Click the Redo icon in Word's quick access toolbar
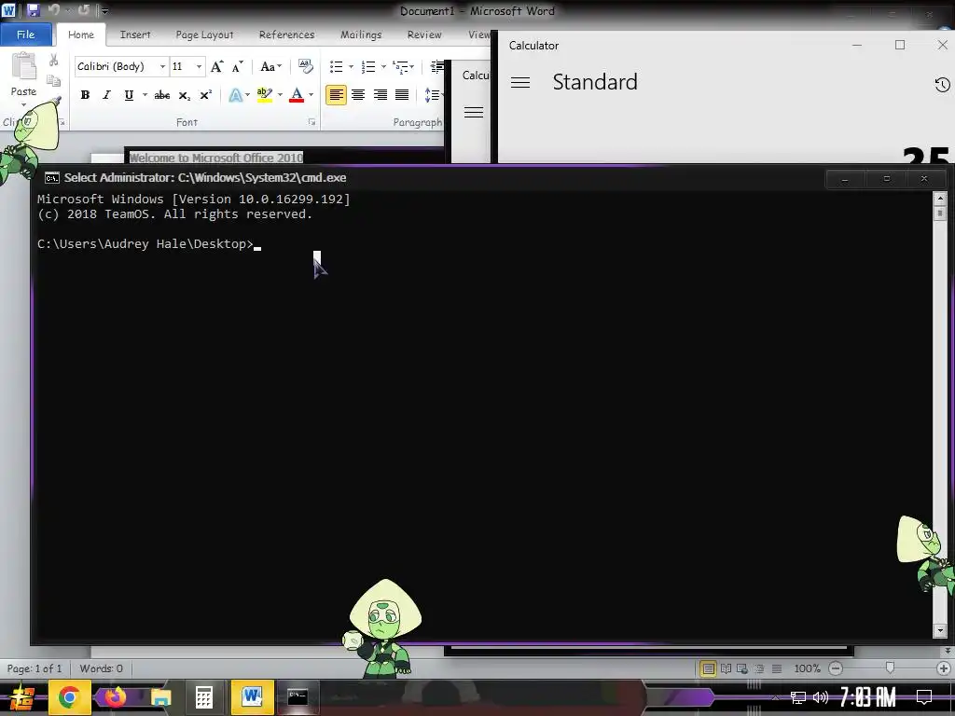This screenshot has height=716, width=955. tap(83, 10)
